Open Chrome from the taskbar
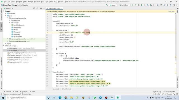 (66, 97)
